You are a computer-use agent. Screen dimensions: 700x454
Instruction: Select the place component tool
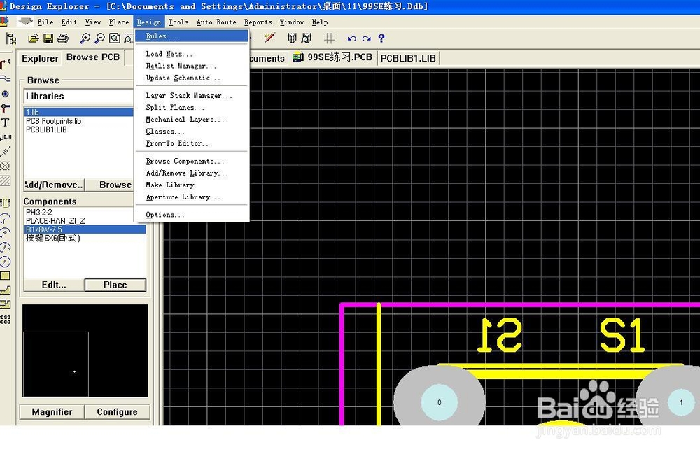[5, 203]
